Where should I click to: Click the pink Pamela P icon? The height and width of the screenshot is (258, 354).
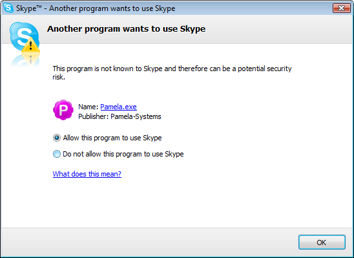click(x=63, y=110)
